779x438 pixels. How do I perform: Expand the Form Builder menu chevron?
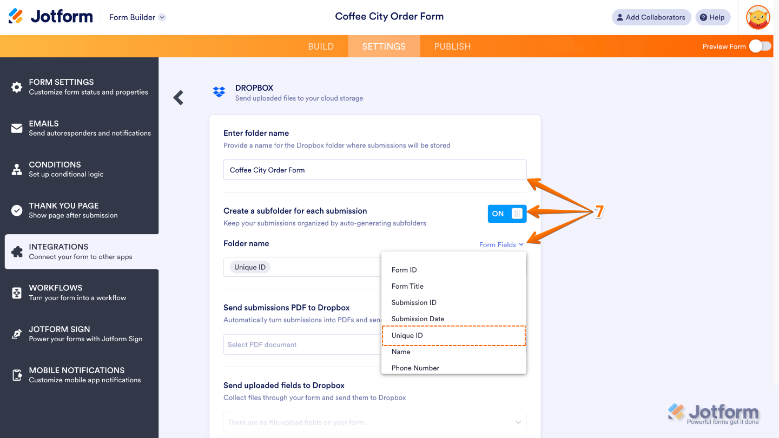[x=161, y=17]
